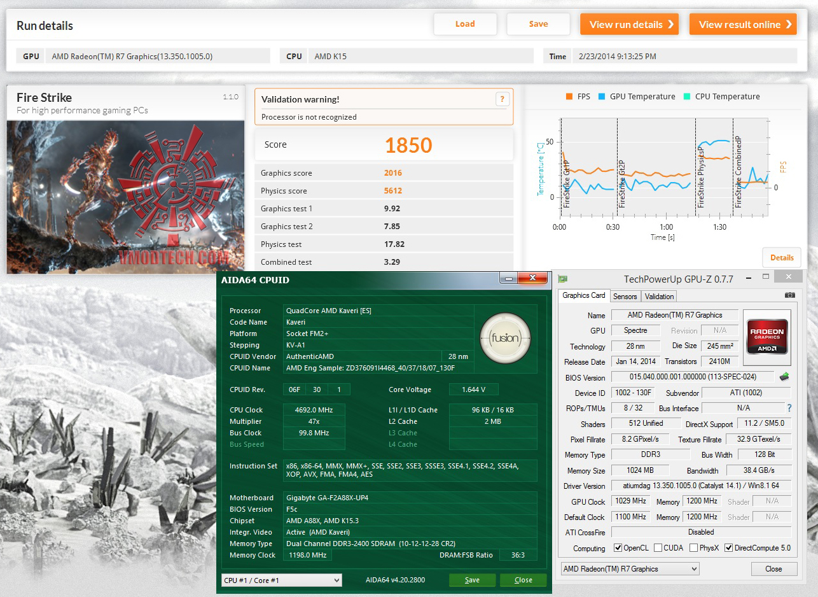This screenshot has width=818, height=597.
Task: Click the Default Clock field 1100 MHz
Action: [x=630, y=517]
